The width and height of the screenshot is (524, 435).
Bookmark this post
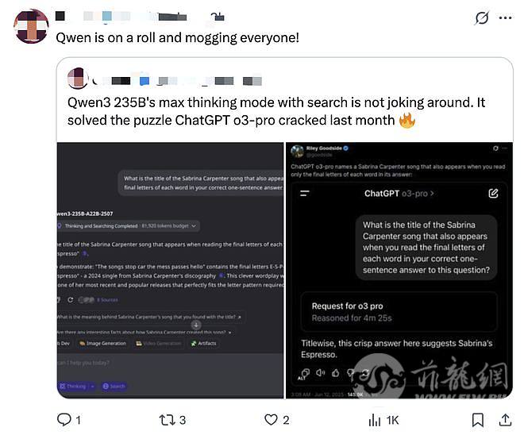[x=477, y=420]
